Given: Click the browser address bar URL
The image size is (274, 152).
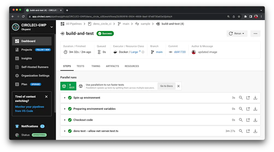Looking at the screenshot, I should [x=102, y=17].
